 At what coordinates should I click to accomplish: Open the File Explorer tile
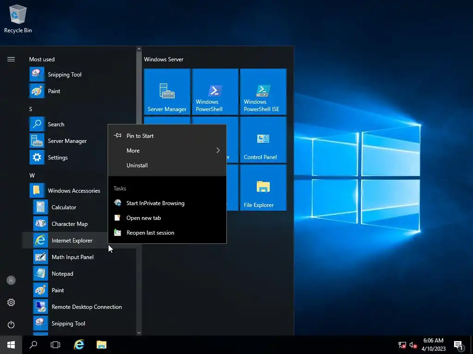coord(263,187)
